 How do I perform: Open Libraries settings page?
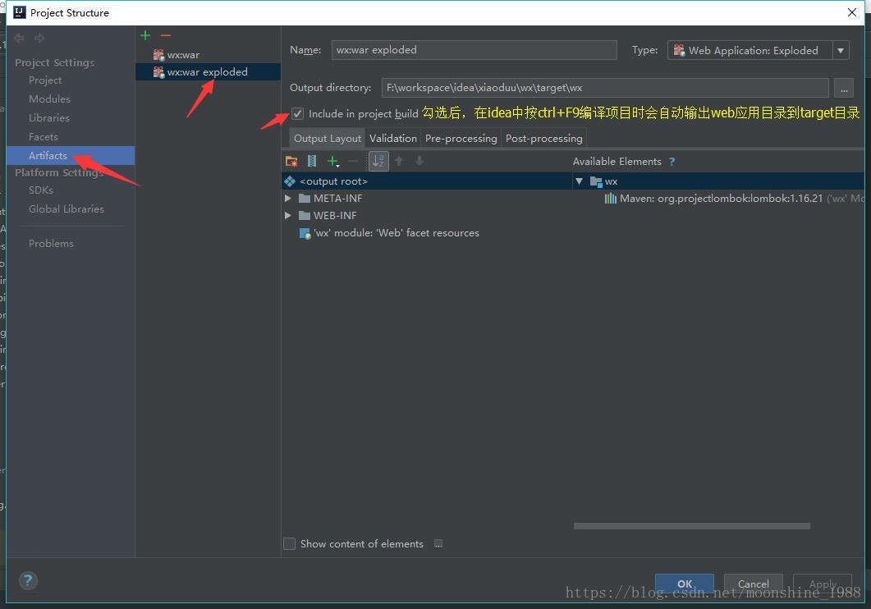pos(49,118)
